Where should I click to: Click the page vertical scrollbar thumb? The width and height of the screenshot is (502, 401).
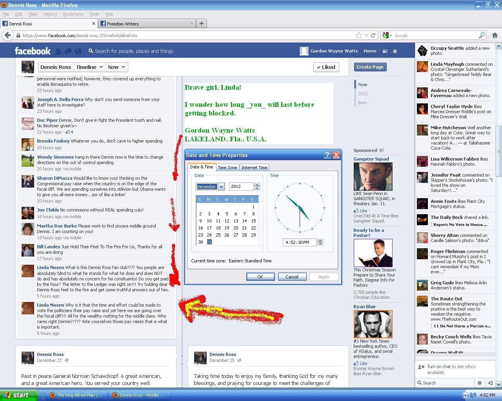[x=499, y=151]
